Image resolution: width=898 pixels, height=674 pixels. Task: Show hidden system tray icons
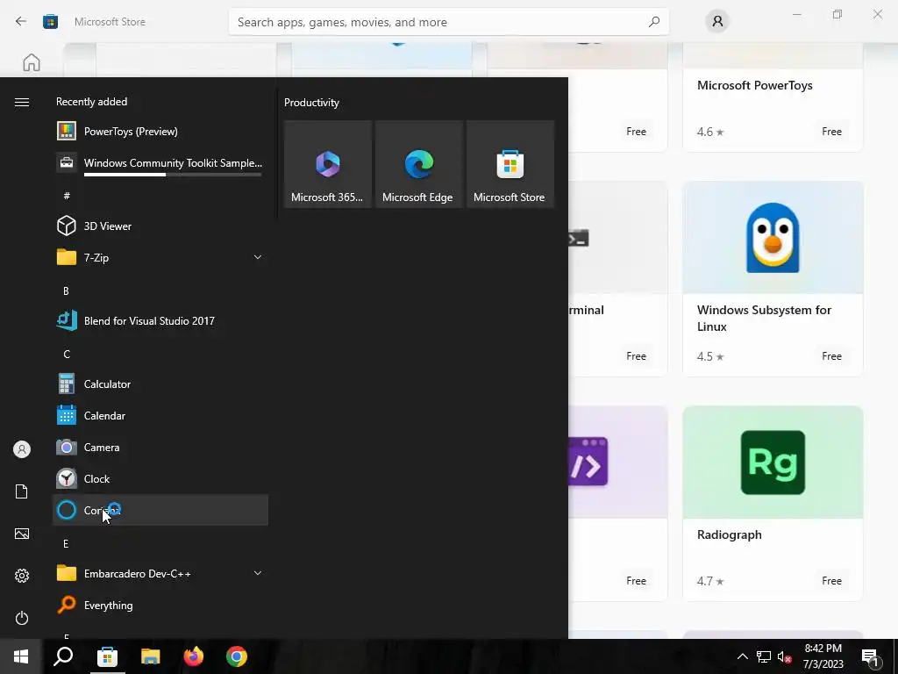point(742,656)
